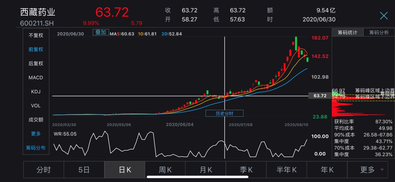This screenshot has height=182, width=395.
Task: Click the 182.07 top price axis label
Action: click(320, 38)
